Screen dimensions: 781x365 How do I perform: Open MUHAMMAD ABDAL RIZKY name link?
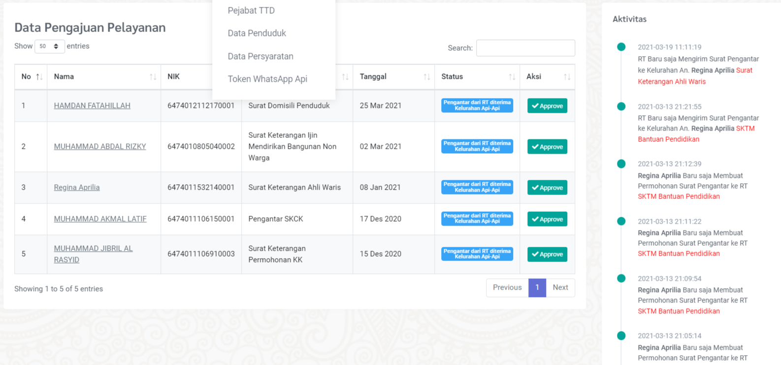click(100, 146)
